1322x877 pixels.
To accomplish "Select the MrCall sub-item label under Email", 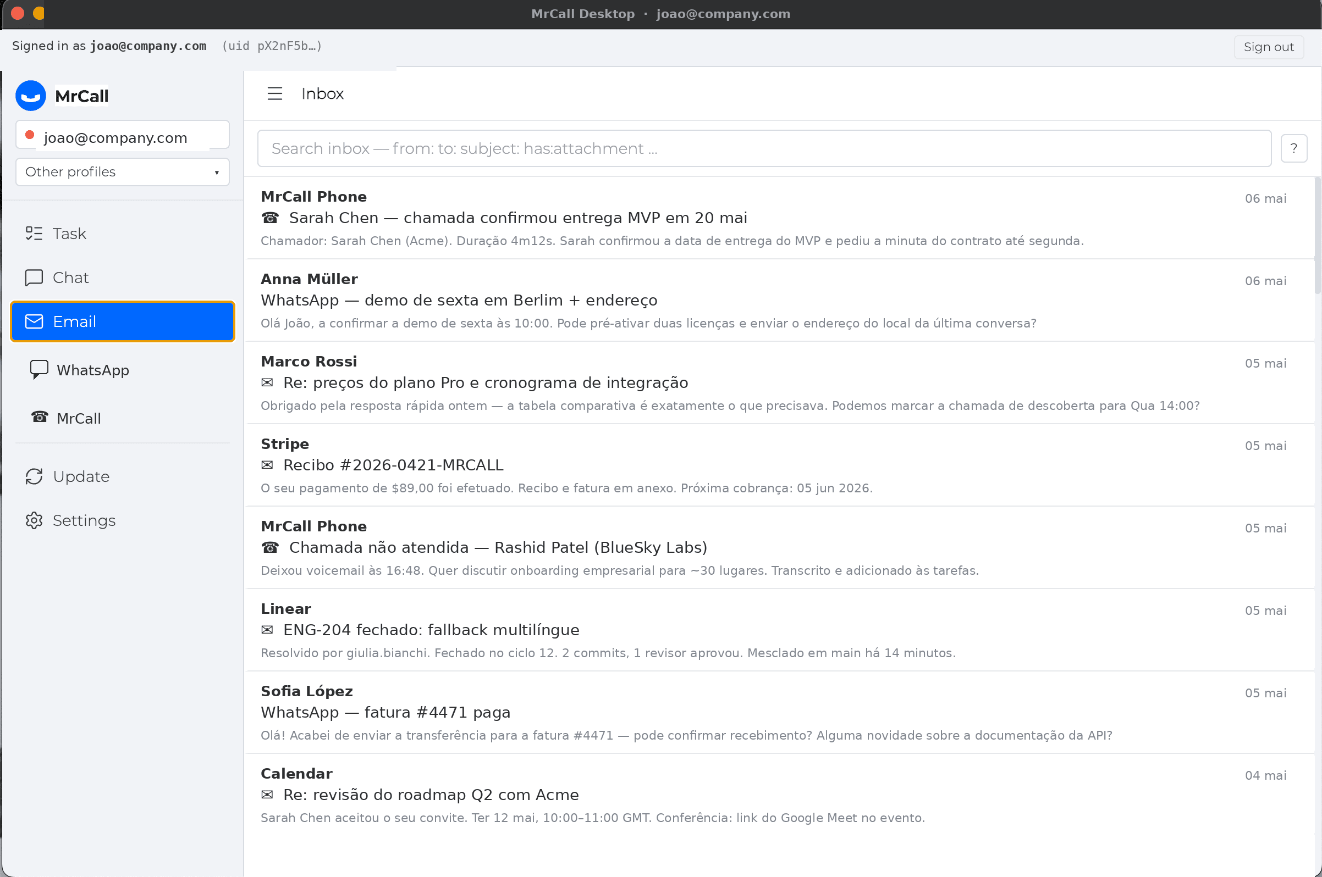I will point(79,418).
